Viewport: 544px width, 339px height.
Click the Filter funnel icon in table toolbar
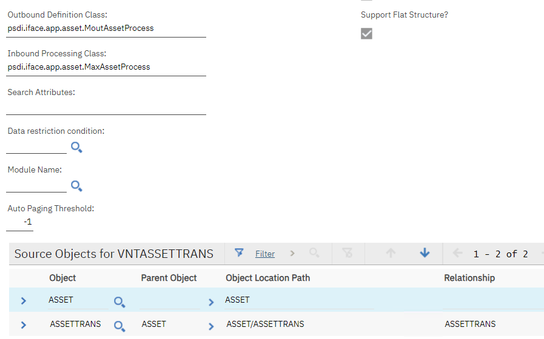coord(239,253)
